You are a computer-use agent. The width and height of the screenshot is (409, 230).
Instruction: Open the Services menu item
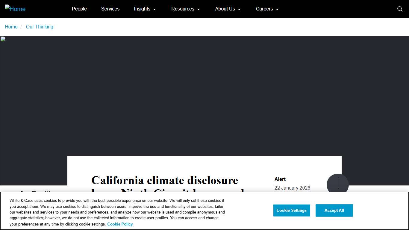[110, 9]
